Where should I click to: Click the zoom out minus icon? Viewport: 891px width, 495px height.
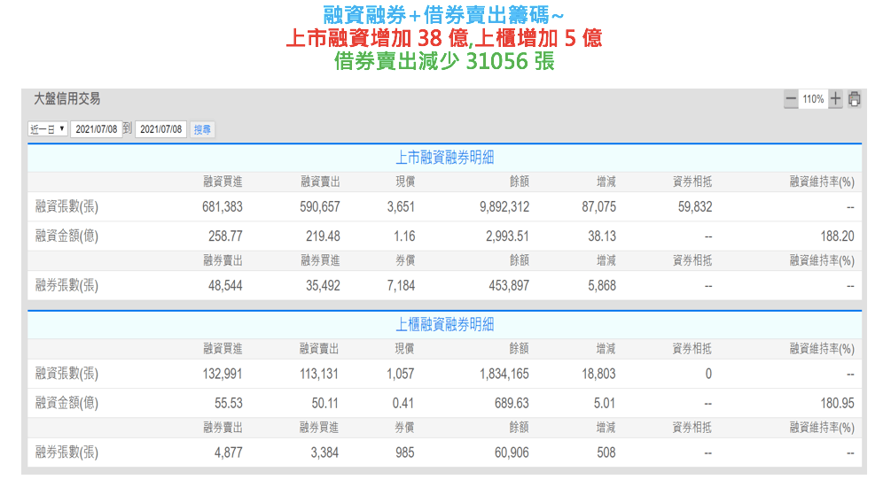click(x=791, y=100)
